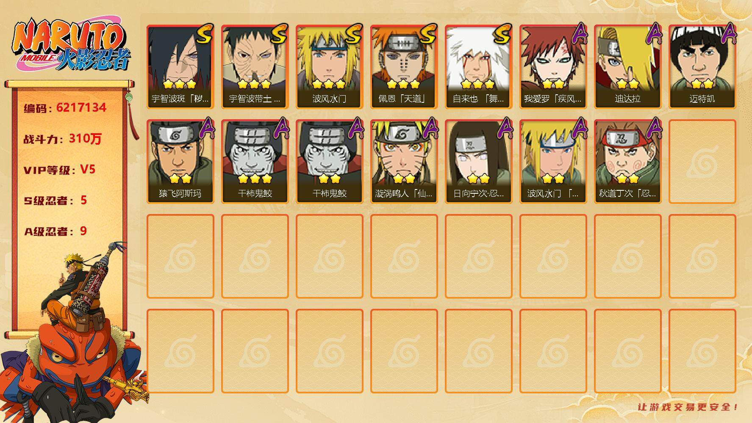This screenshot has width=752, height=423.
Task: Select the 自来也 white-haired ninja card
Action: click(x=478, y=67)
